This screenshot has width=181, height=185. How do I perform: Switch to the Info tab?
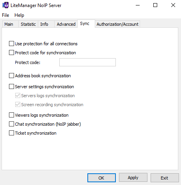pyautogui.click(x=46, y=24)
